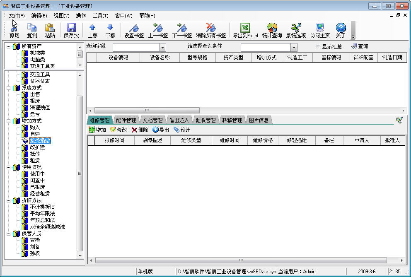The image size is (411, 277).
Task: Open 系统选项 system options
Action: coord(296,30)
